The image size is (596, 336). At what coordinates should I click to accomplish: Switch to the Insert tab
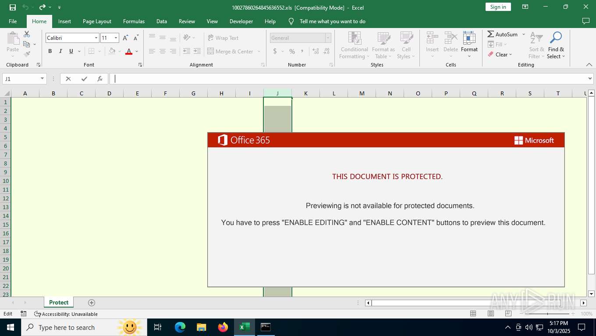coord(64,21)
